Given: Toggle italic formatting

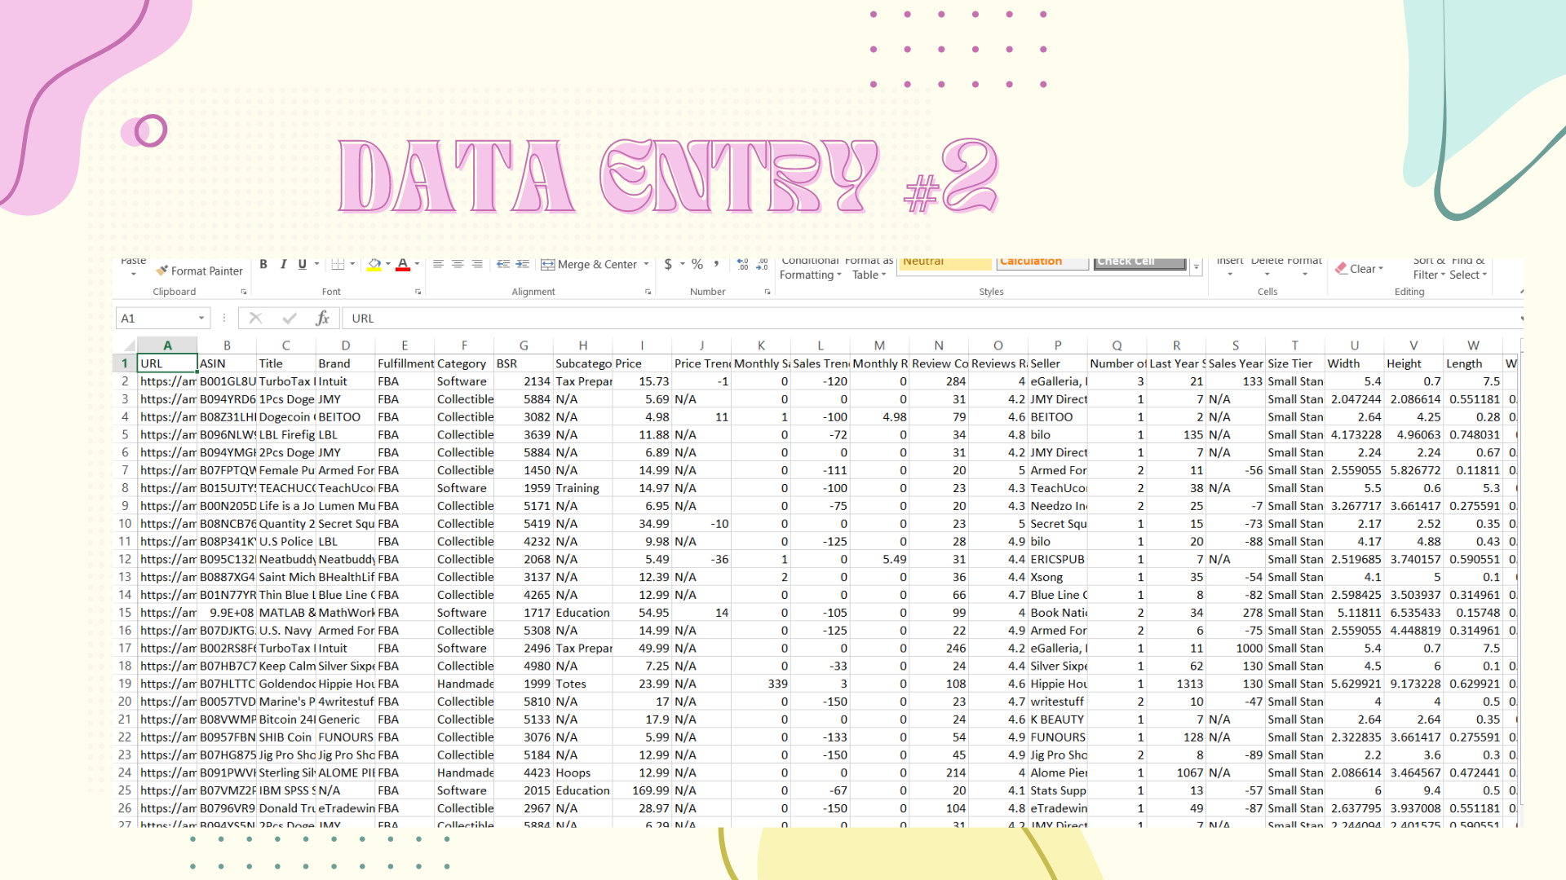Looking at the screenshot, I should click(283, 264).
